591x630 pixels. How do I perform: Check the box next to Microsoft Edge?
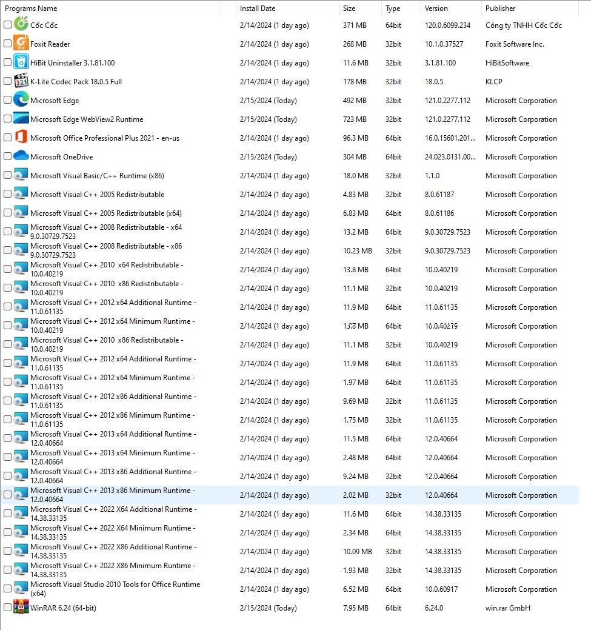[x=7, y=100]
